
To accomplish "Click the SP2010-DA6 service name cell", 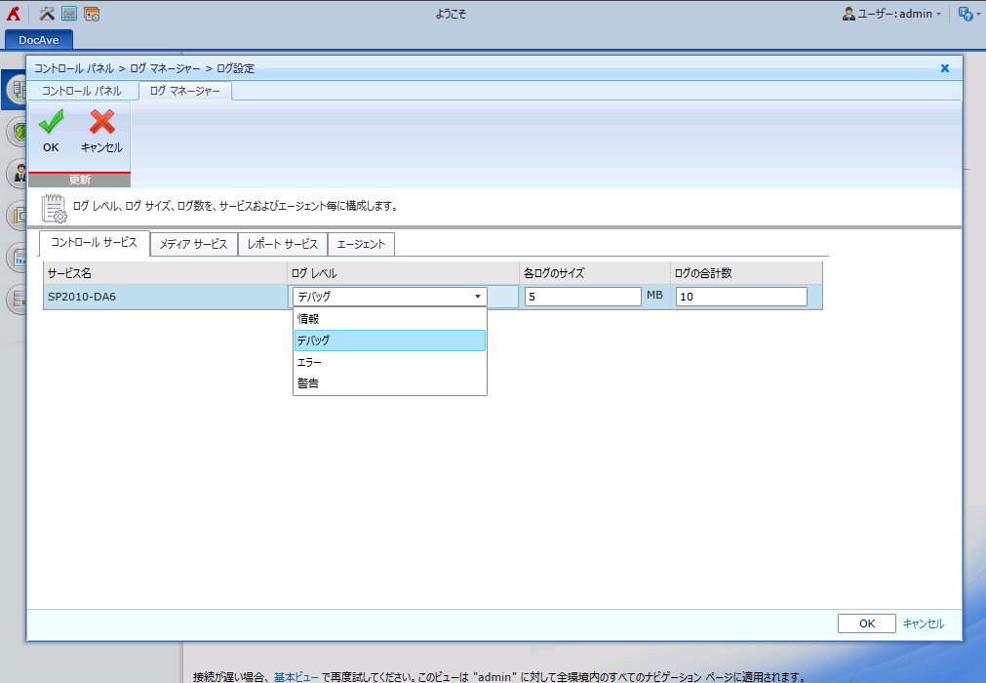I will [x=166, y=297].
